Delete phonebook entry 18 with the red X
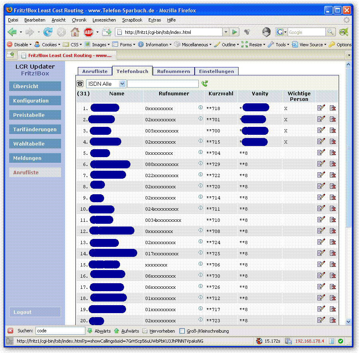This screenshot has width=359, height=353. [x=333, y=298]
